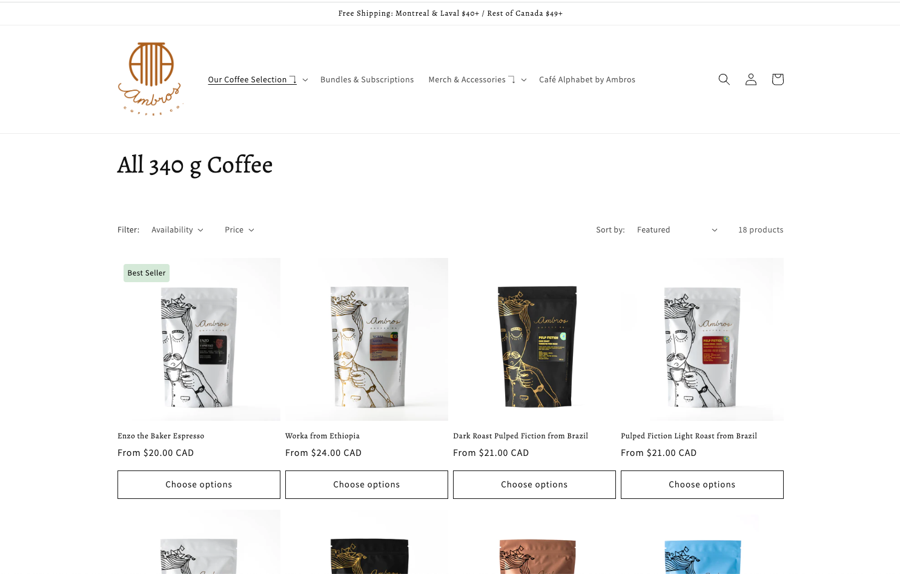Open the shopping cart icon
Screen dimensions: 900x574
pyautogui.click(x=778, y=79)
